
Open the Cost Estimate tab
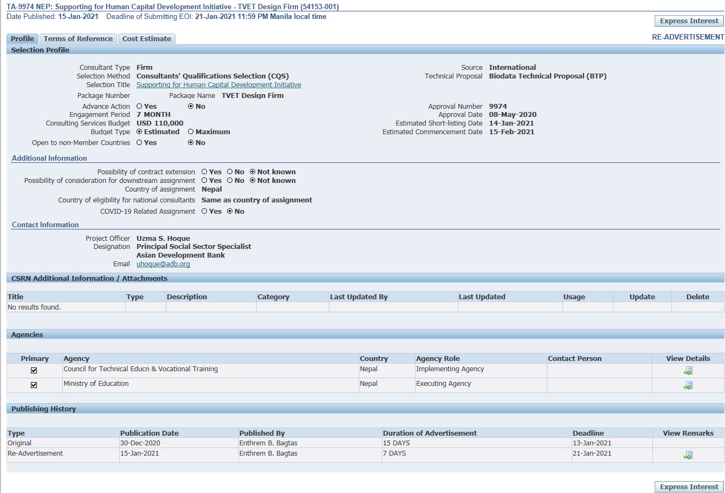(x=146, y=39)
